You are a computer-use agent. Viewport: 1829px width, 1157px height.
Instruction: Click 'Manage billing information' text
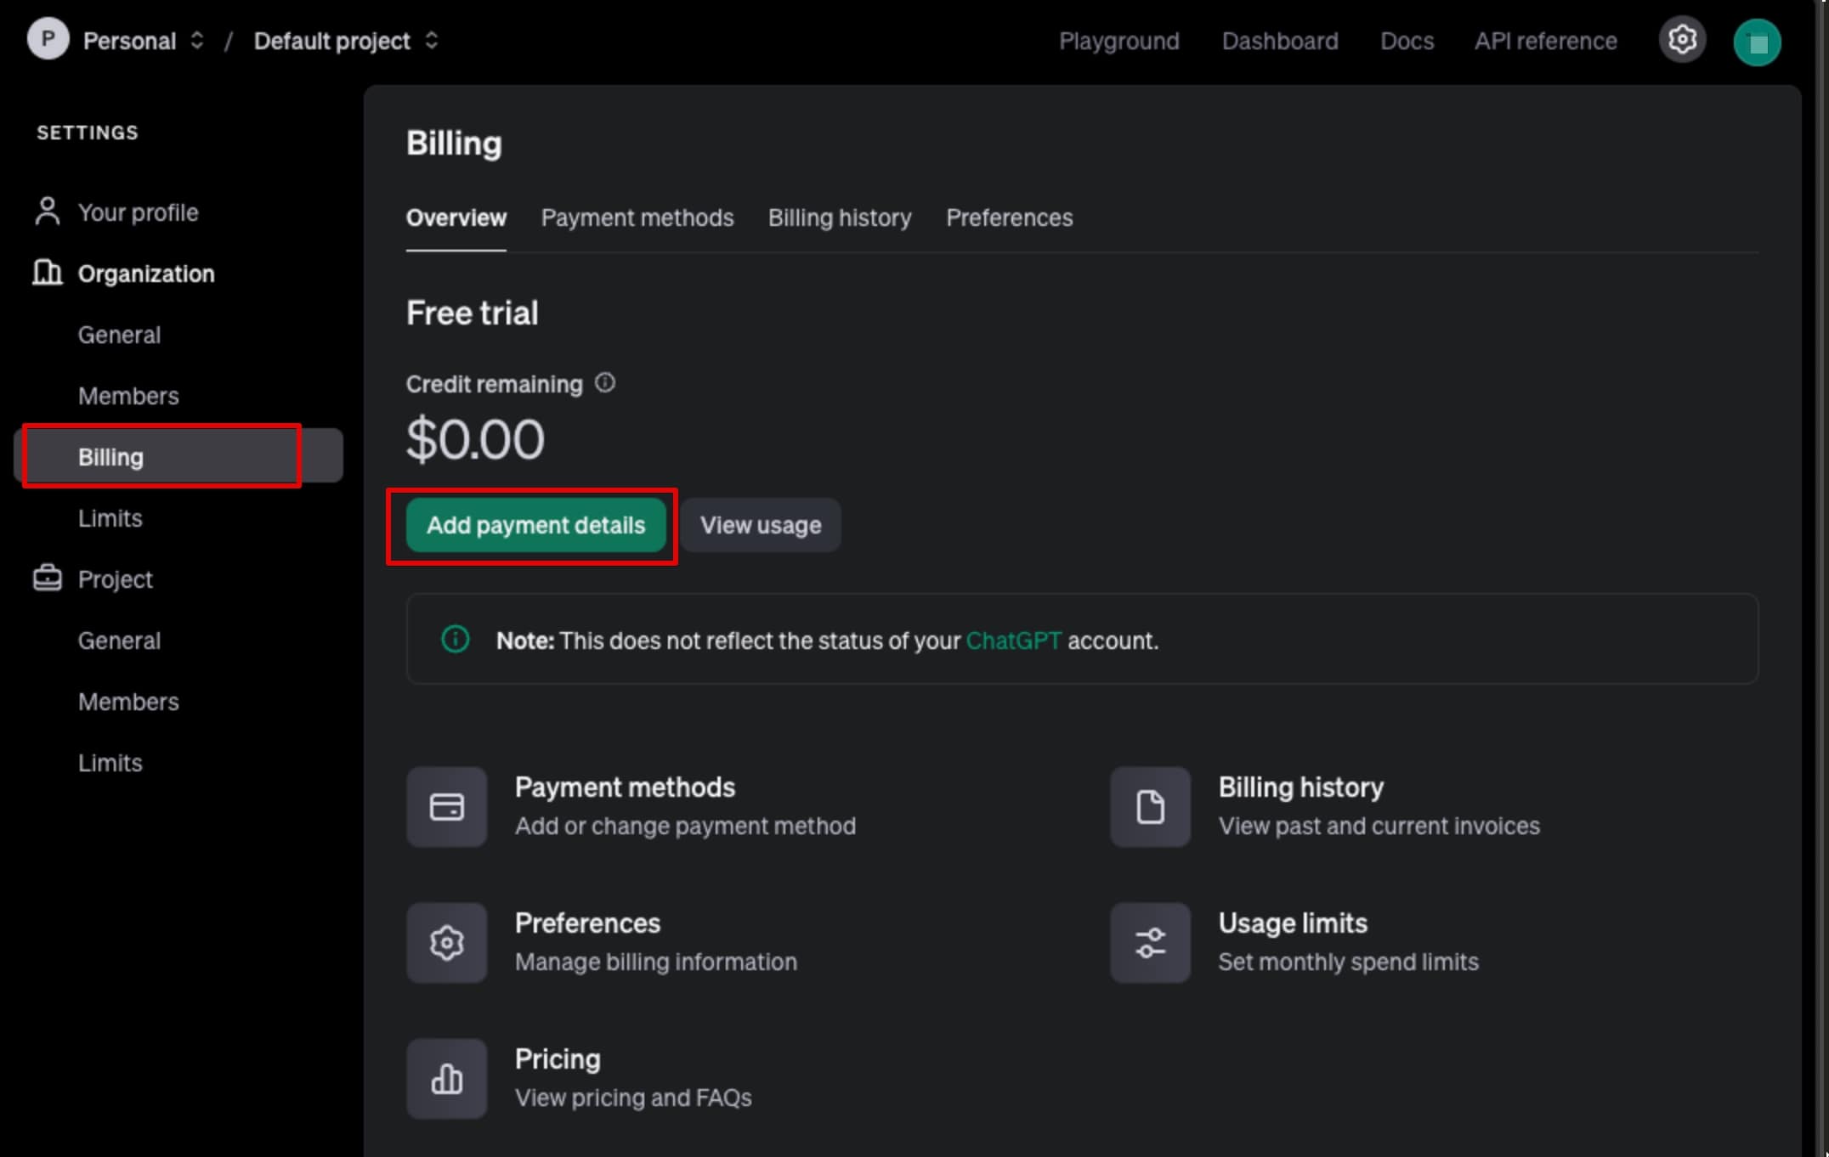click(656, 962)
